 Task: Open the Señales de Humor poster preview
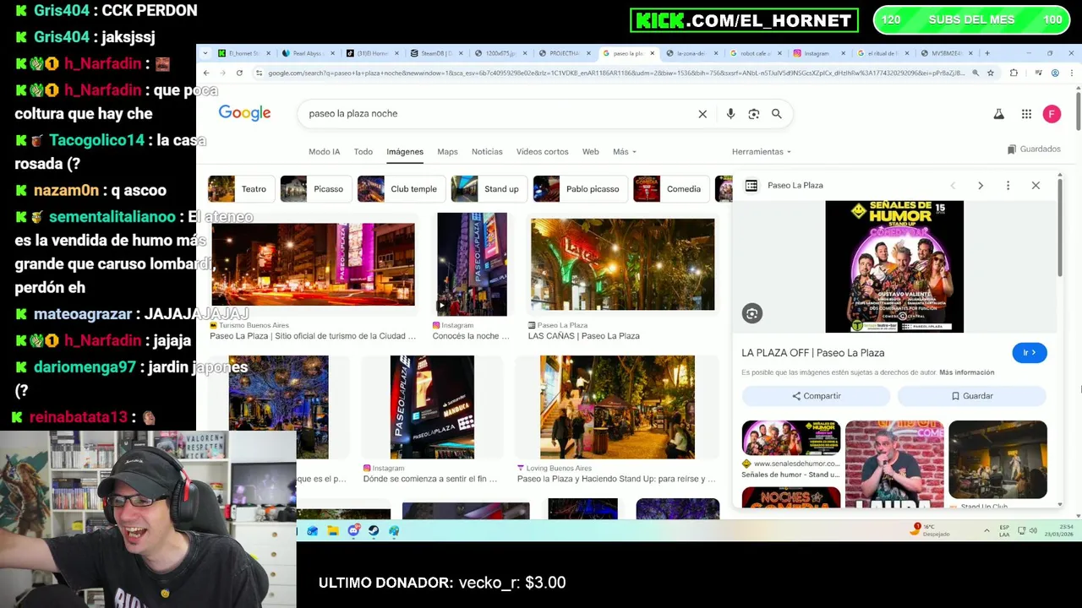click(x=894, y=266)
